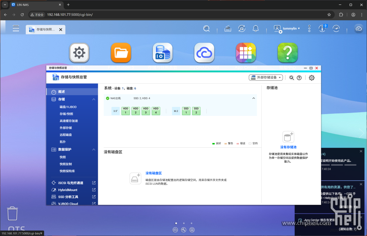Open the Control Panel gear desktop icon
367x236 pixels.
coord(79,53)
